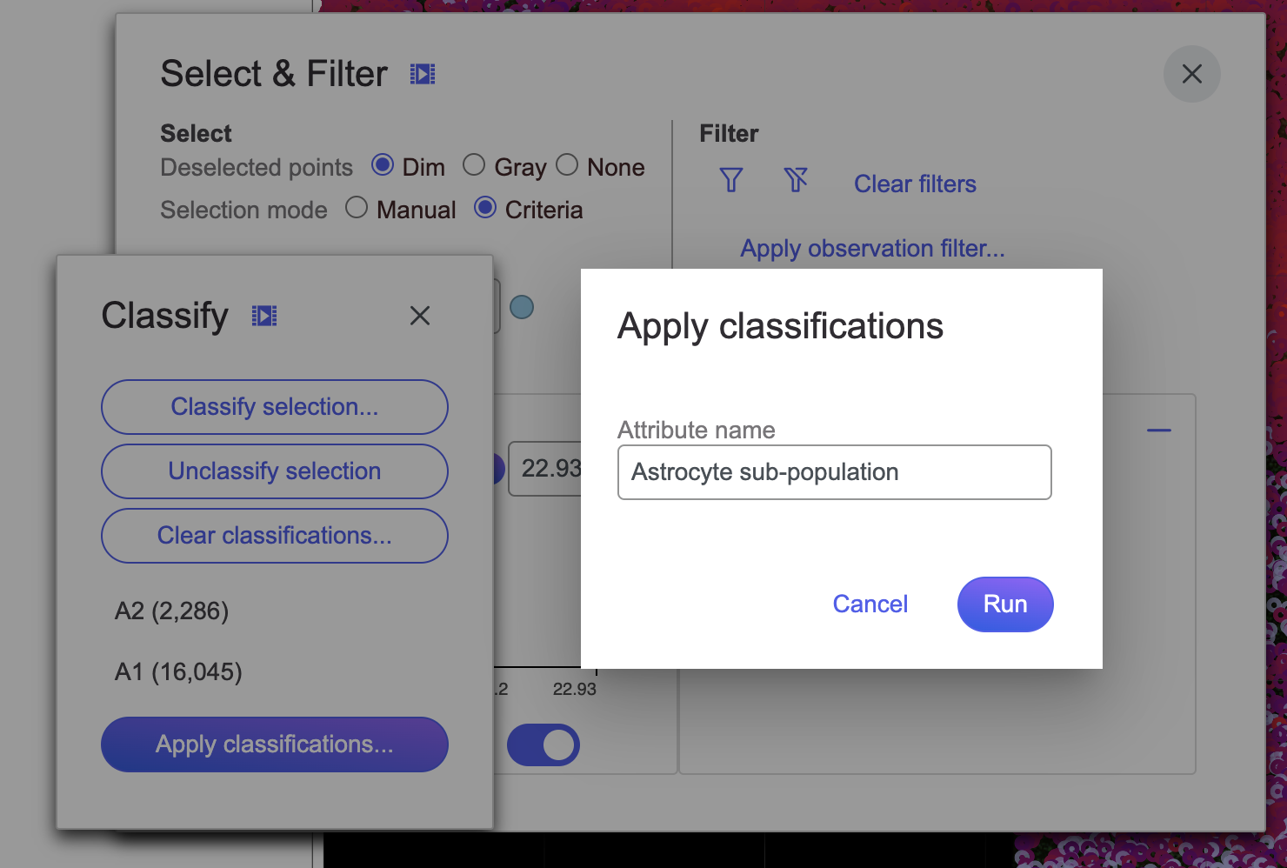The width and height of the screenshot is (1287, 868).
Task: Click Clear filters link
Action: 915,184
